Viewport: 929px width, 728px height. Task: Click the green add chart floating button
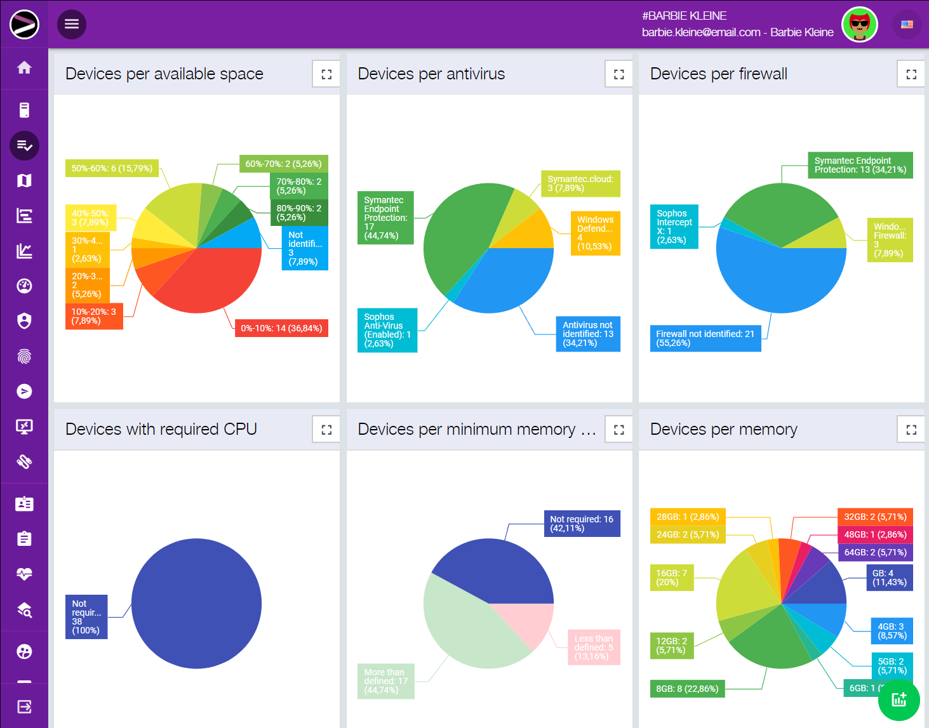[899, 699]
